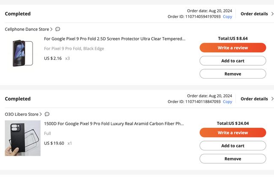Write a review for screen protector
The height and width of the screenshot is (179, 274).
232,48
